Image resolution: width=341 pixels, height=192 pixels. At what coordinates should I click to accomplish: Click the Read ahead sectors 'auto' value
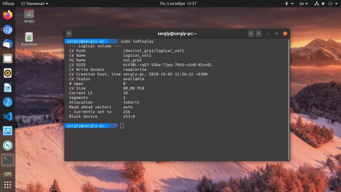(x=128, y=107)
